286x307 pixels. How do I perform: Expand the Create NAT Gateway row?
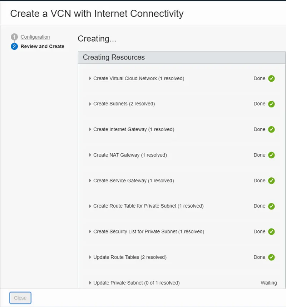(90, 155)
